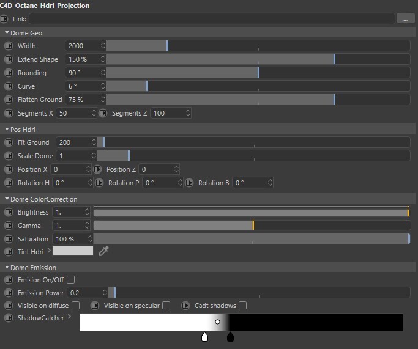Tick the Visible on specular checkbox

pos(166,306)
